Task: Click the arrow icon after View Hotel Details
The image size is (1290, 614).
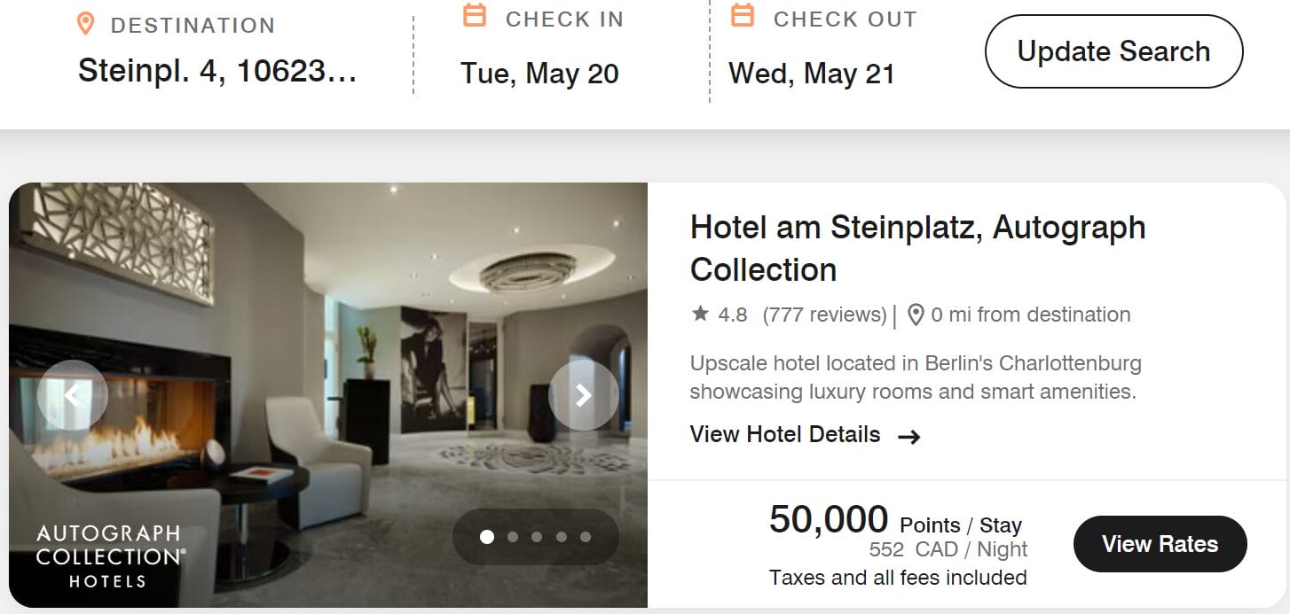Action: 910,436
